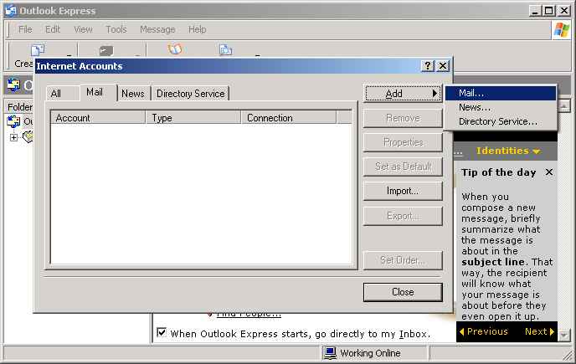Image resolution: width=576 pixels, height=364 pixels.
Task: Choose News... from the Add submenu
Action: [501, 107]
